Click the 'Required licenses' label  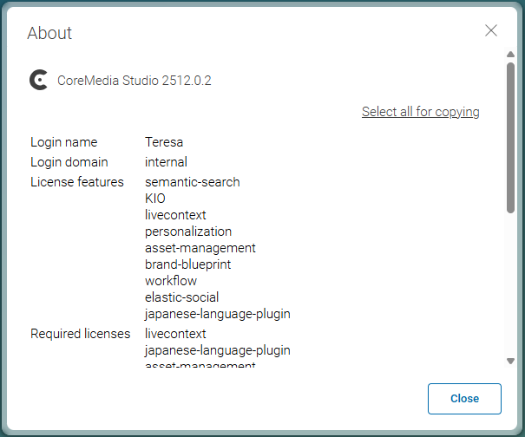coord(80,334)
